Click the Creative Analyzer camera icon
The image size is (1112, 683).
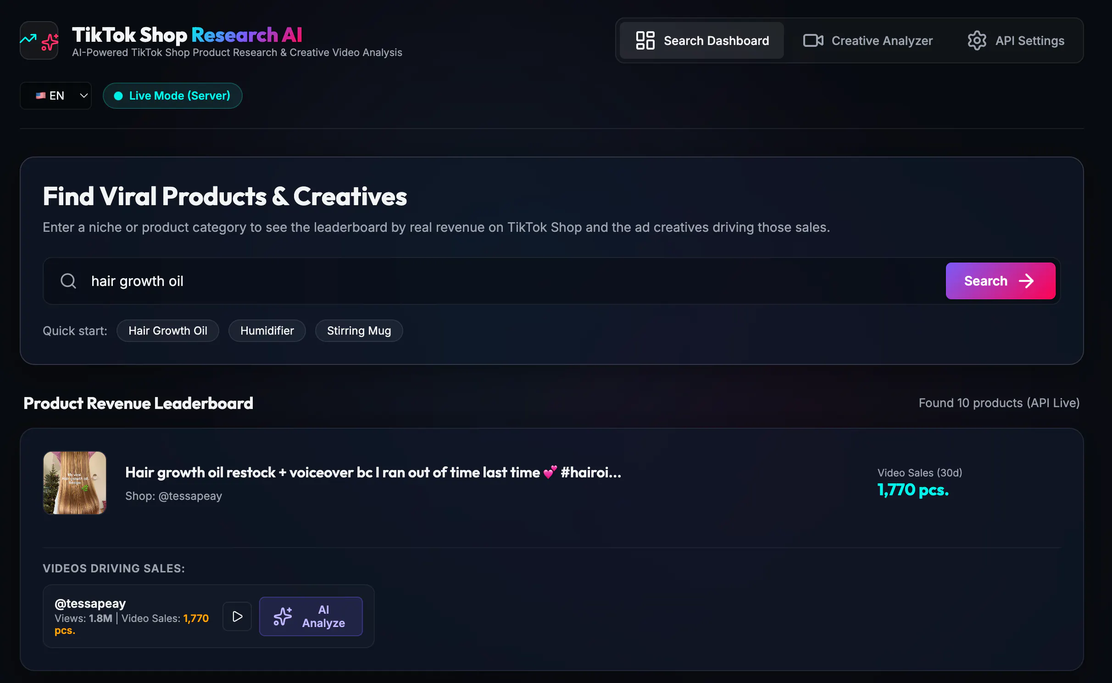pos(813,40)
